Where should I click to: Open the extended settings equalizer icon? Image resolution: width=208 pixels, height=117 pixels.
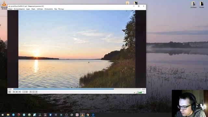[x=26, y=92]
